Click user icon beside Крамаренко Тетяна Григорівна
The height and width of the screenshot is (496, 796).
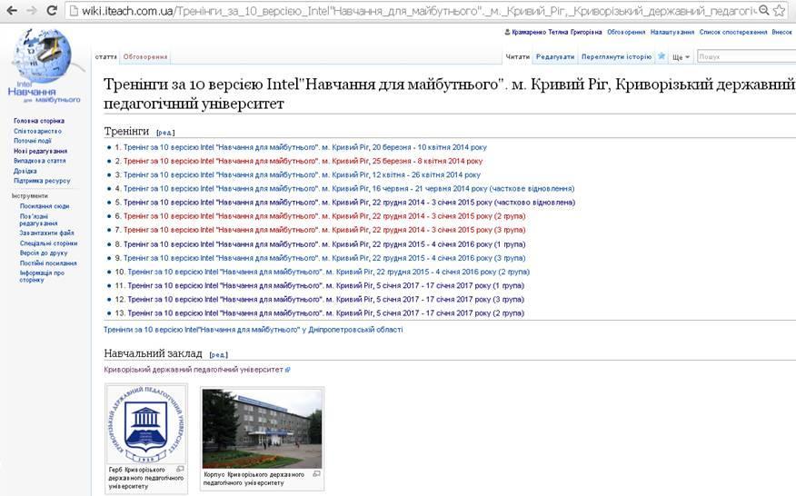(x=507, y=32)
